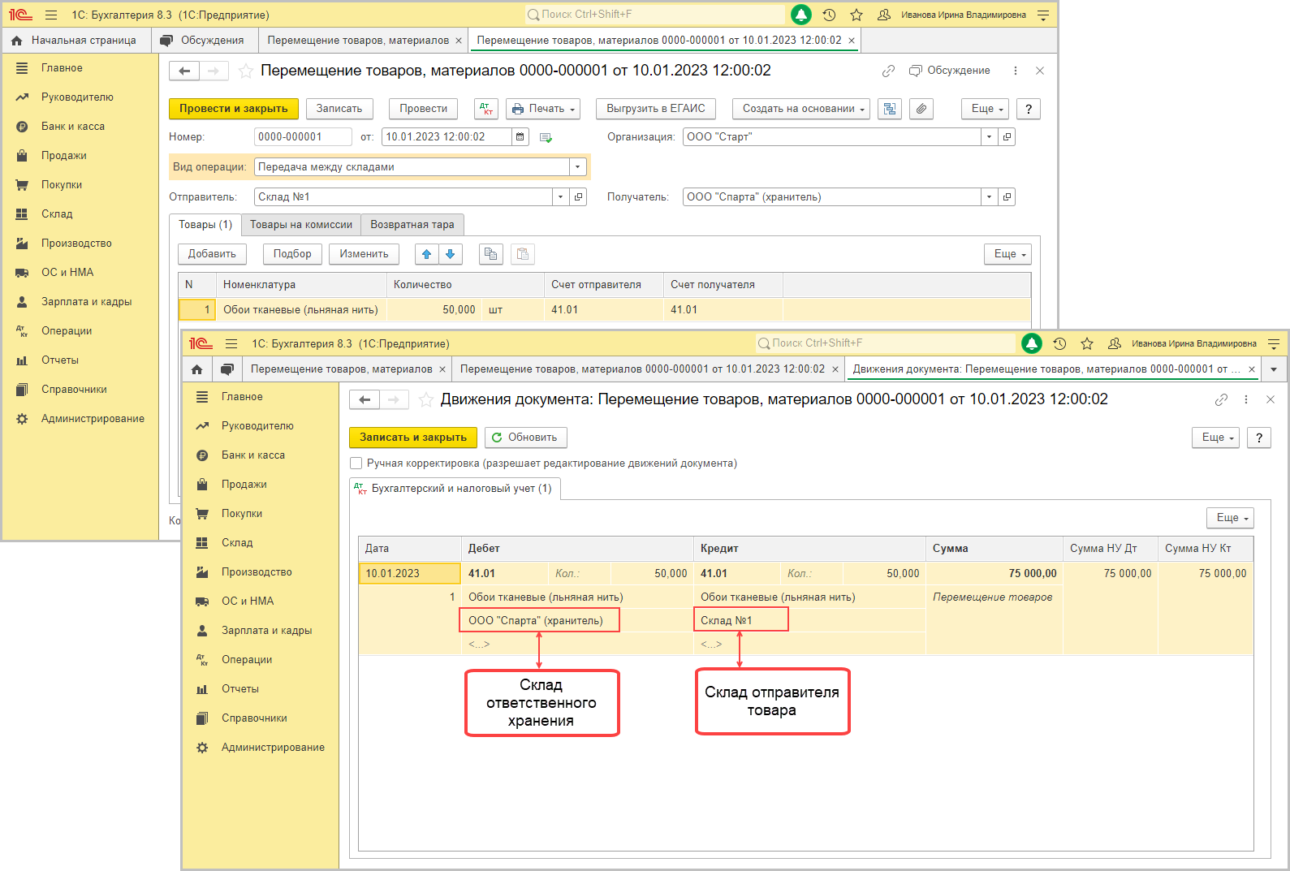The height and width of the screenshot is (871, 1290).
Task: Expand the Отправитель dropdown list
Action: 561,197
